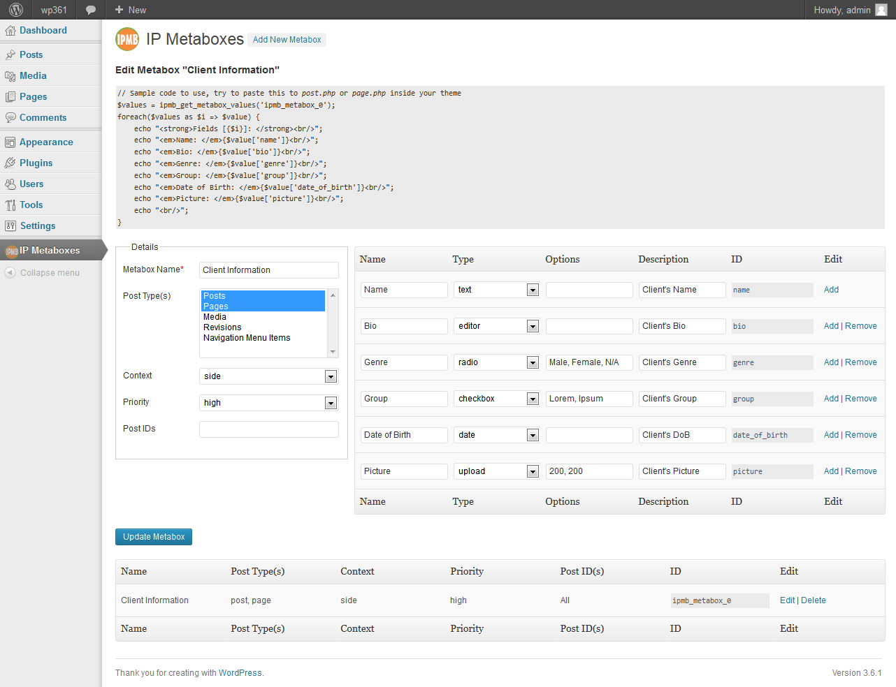This screenshot has height=687, width=896.
Task: Open the type dropdown showing radio
Action: [x=497, y=362]
